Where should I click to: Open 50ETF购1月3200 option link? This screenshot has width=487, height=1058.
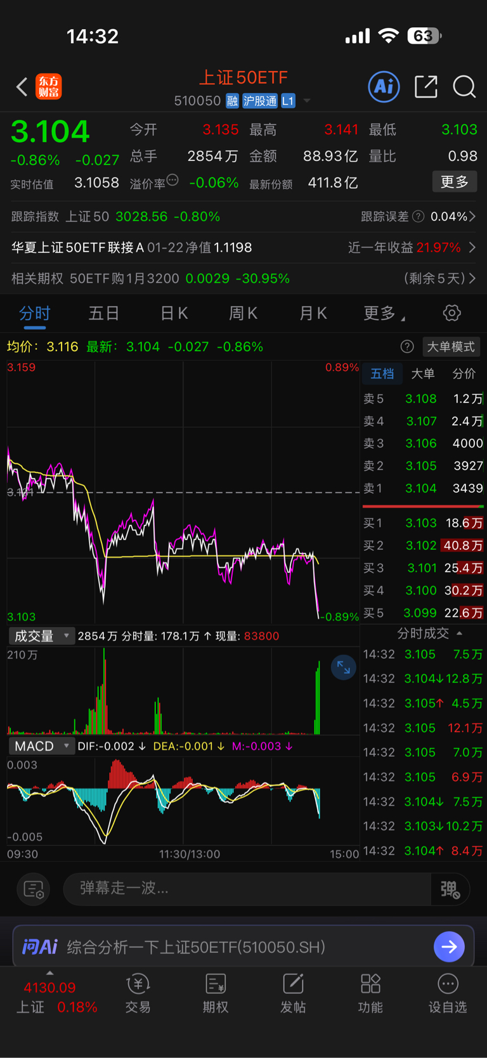pyautogui.click(x=150, y=278)
